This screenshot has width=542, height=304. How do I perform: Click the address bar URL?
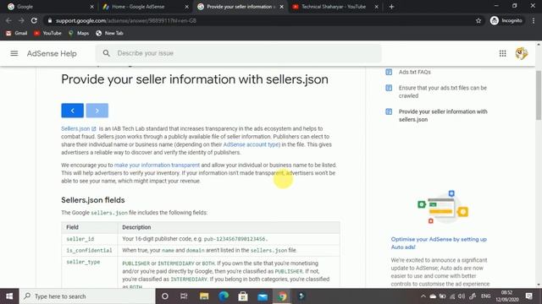point(126,20)
